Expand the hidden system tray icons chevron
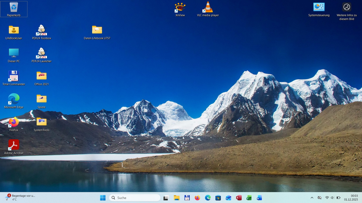This screenshot has height=203, width=362. click(312, 198)
